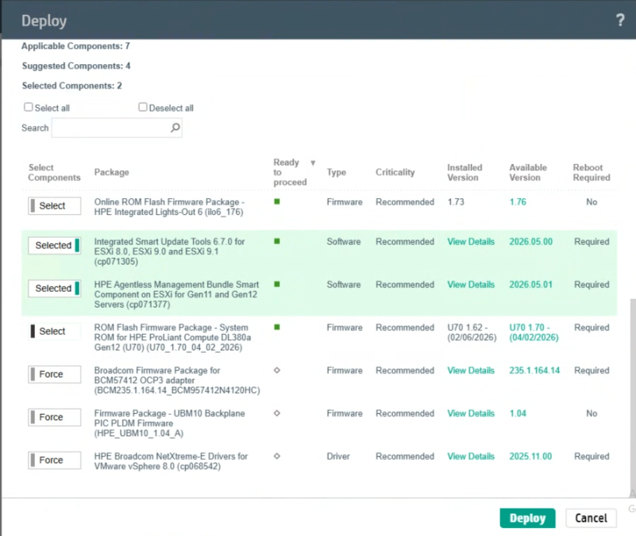The height and width of the screenshot is (536, 636).
Task: Click the search magnifier icon
Action: (x=175, y=128)
